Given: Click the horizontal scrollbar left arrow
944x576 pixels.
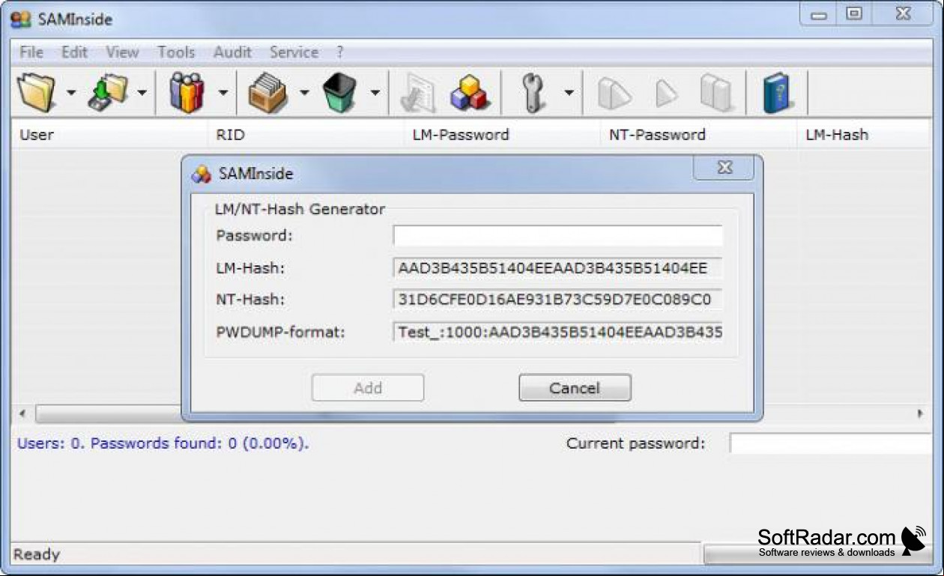Looking at the screenshot, I should [22, 413].
